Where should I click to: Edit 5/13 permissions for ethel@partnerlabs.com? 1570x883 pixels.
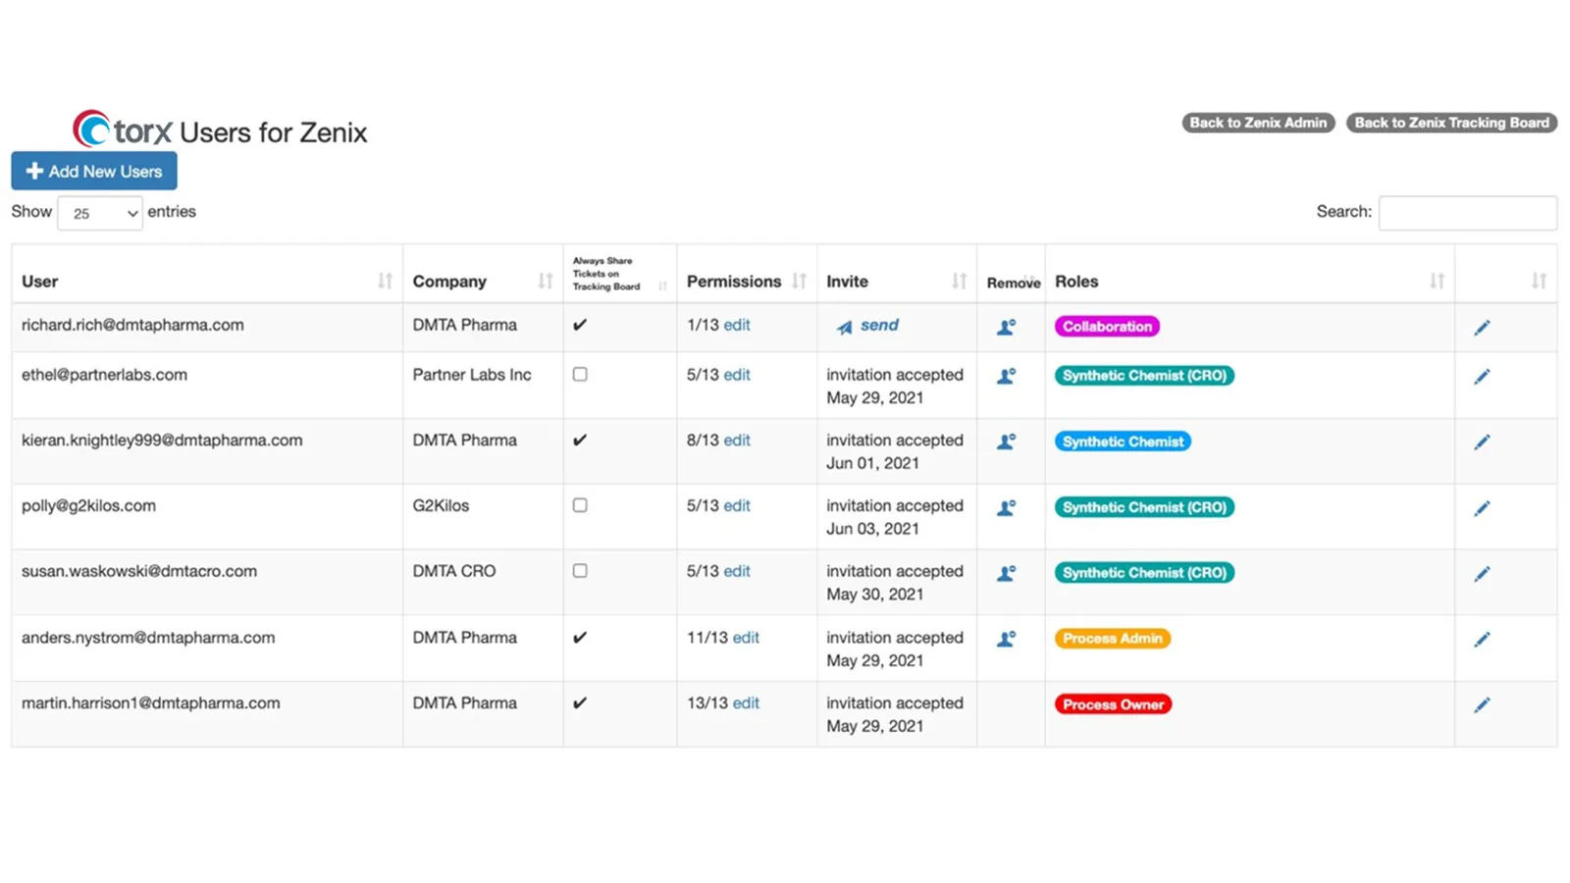point(737,375)
